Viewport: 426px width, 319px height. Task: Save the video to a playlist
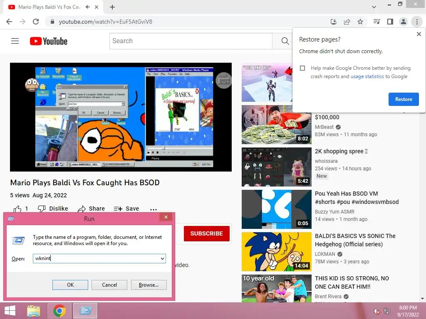click(126, 209)
